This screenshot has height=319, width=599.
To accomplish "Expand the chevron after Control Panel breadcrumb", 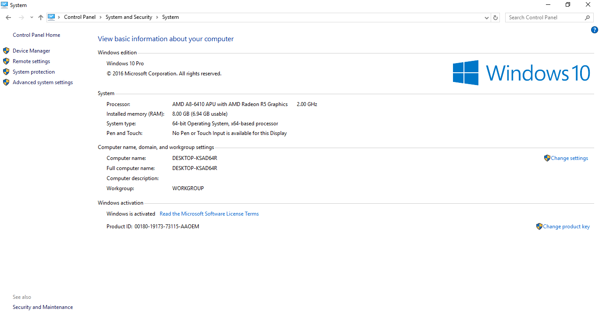I will [100, 17].
